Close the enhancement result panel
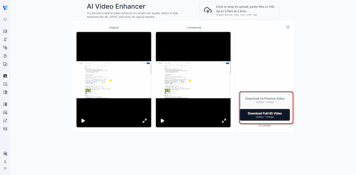356x175 pixels. [x=288, y=27]
